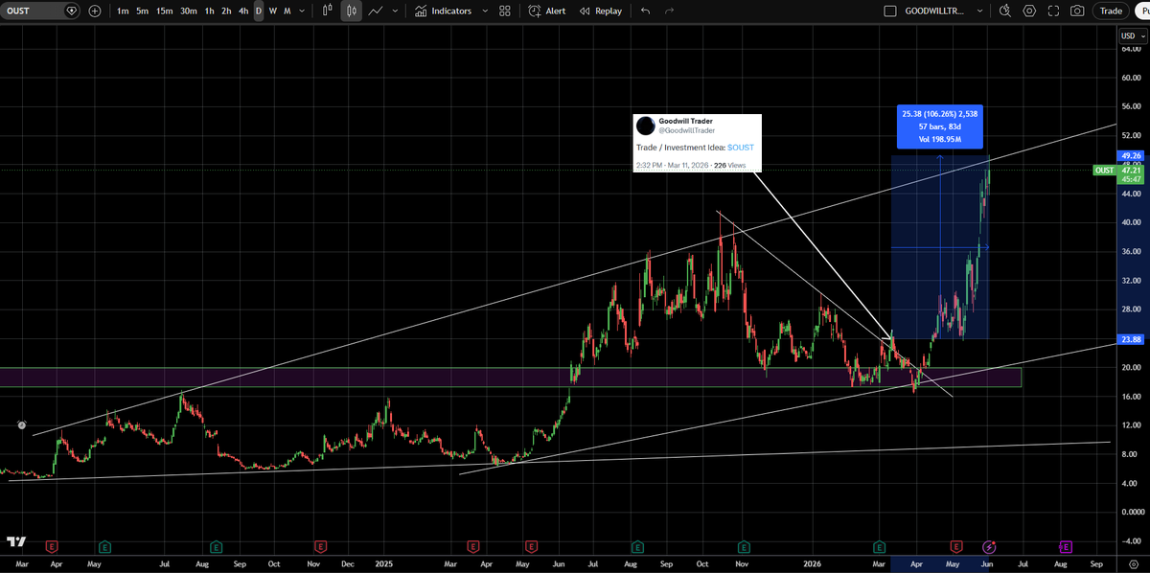
Task: Click the $OUST link in the tweet
Action: [x=741, y=148]
